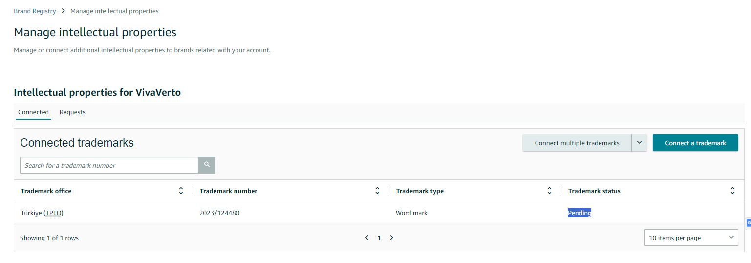The image size is (751, 263).
Task: Sort by Trademark type column arrows
Action: tap(549, 191)
